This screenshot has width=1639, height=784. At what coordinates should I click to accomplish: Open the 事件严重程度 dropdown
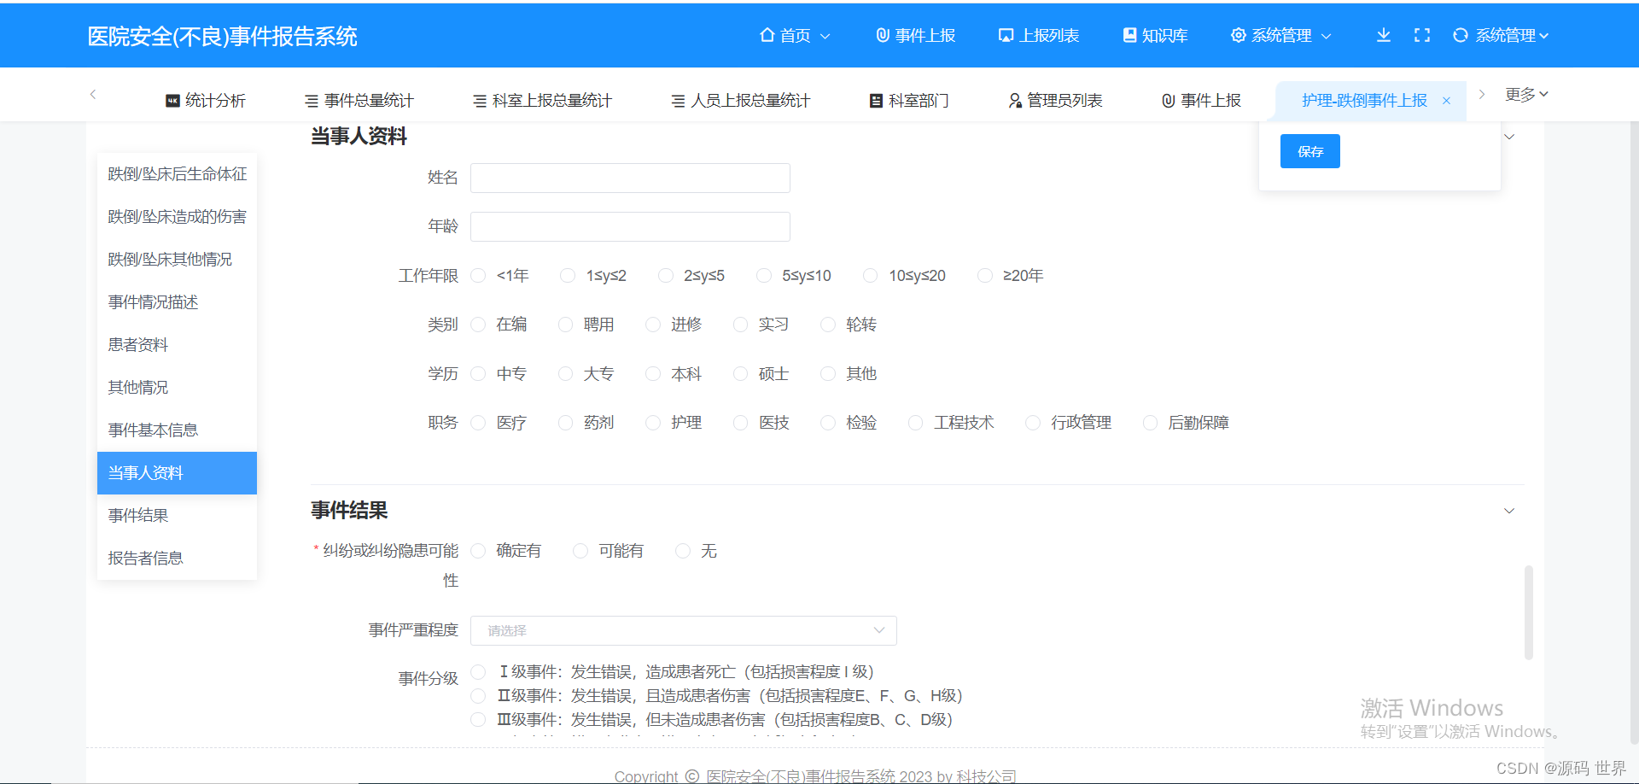pyautogui.click(x=683, y=630)
